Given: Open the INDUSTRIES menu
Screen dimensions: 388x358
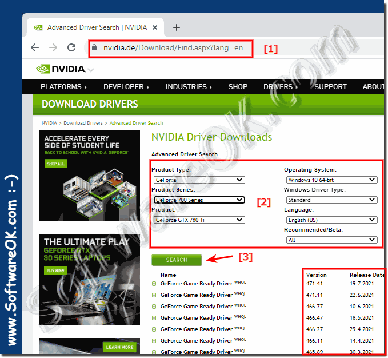Looking at the screenshot, I should point(189,87).
